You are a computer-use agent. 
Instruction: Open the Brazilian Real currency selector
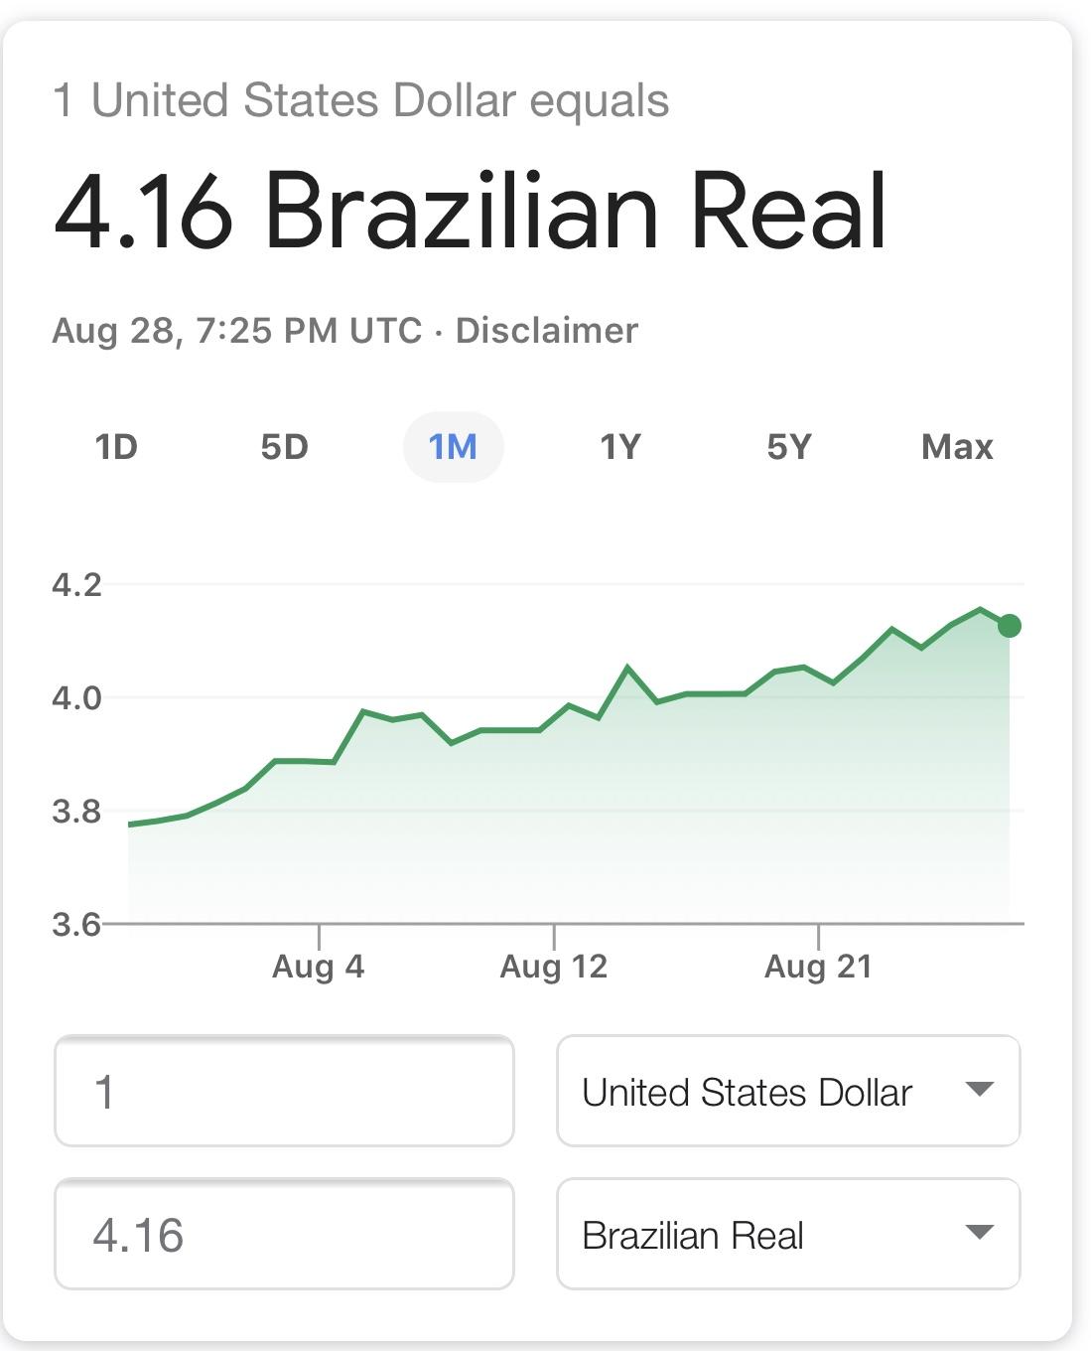[788, 1234]
